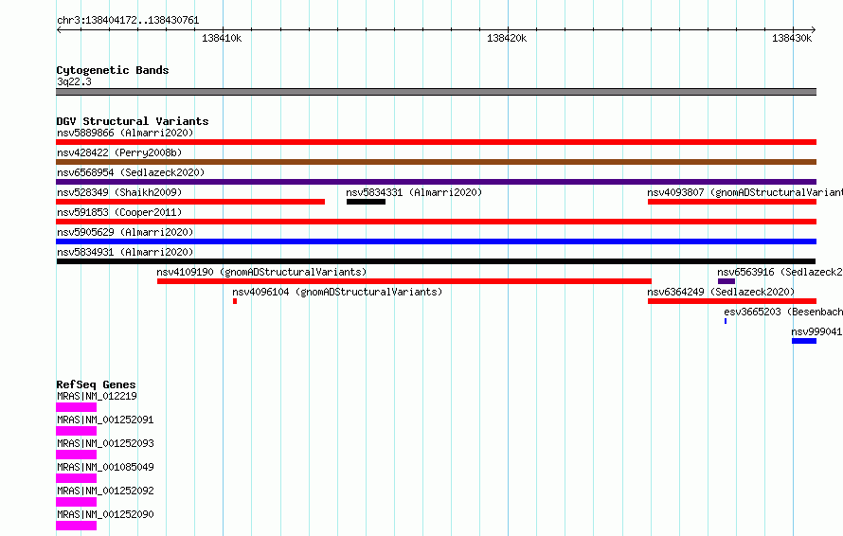843x536 pixels.
Task: Click the nsv999041 label text
Action: [816, 331]
